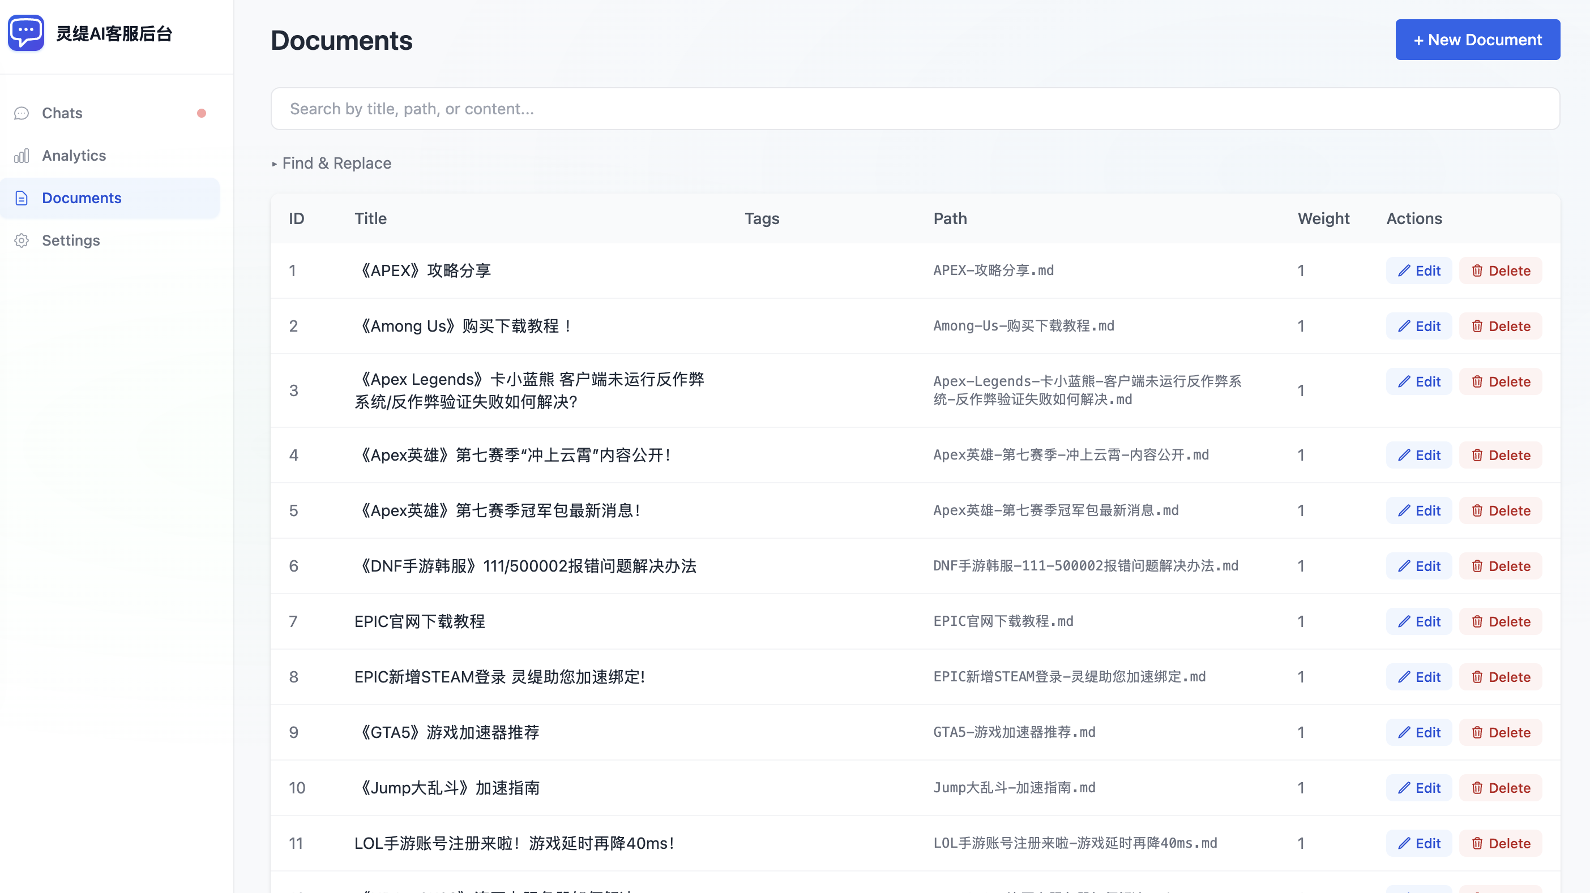Click the Chats speech bubble icon
The height and width of the screenshot is (893, 1590).
point(22,114)
